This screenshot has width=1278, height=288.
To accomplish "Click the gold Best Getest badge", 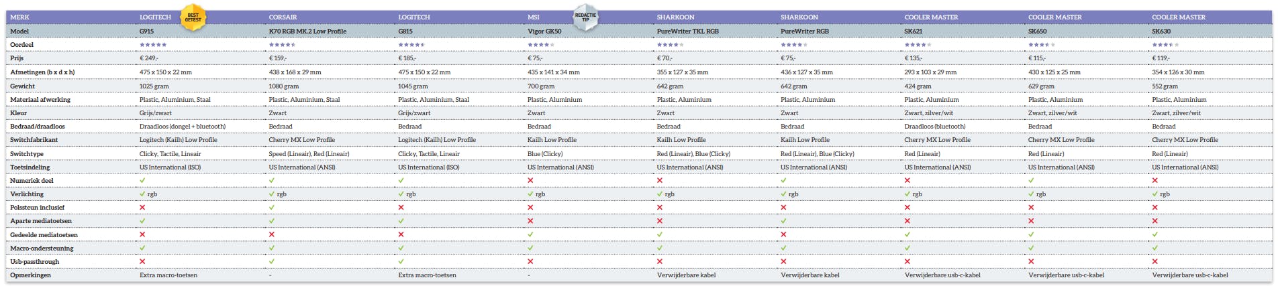I will (193, 17).
